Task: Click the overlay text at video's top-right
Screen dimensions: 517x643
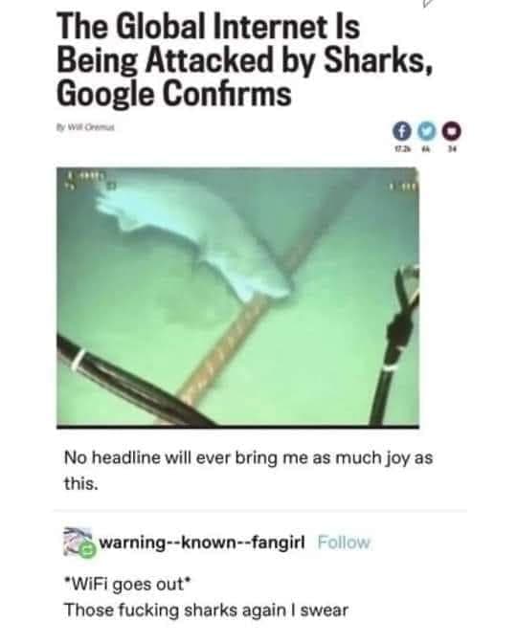Action: point(405,186)
